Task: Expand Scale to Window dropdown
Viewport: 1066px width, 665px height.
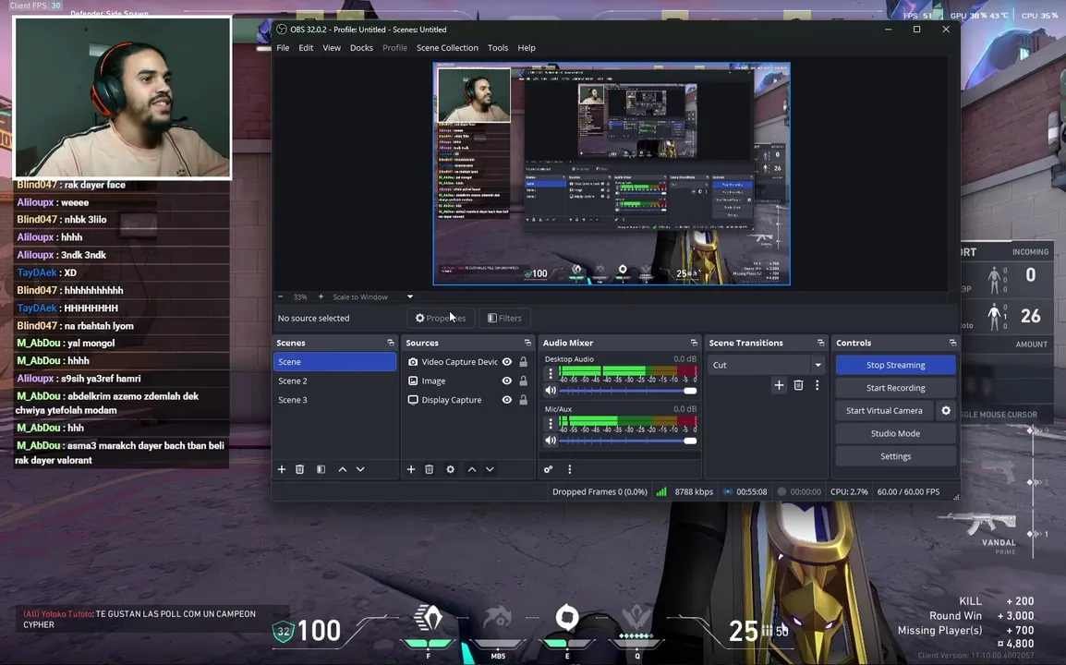Action: click(x=410, y=296)
